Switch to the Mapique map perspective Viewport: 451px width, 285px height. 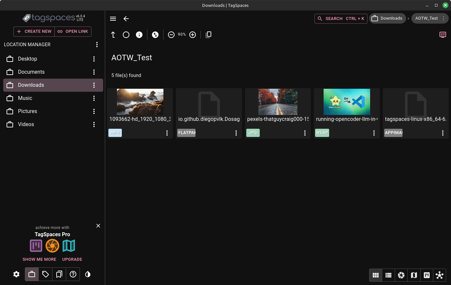pyautogui.click(x=414, y=275)
